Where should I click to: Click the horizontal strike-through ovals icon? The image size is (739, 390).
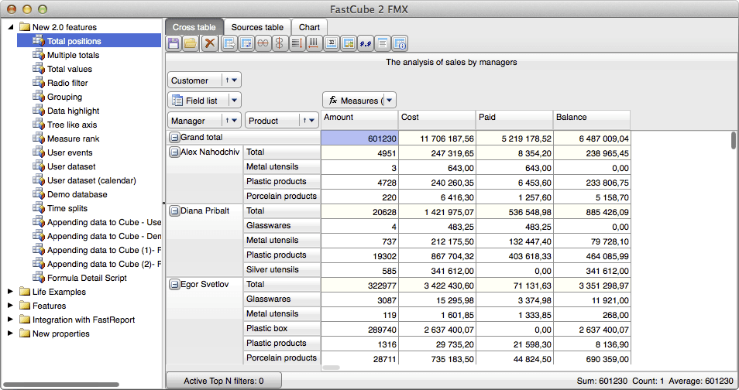pyautogui.click(x=263, y=44)
